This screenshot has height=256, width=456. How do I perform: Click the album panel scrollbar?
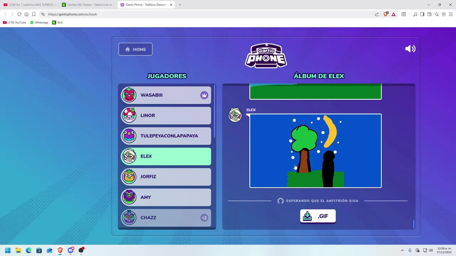point(414,224)
